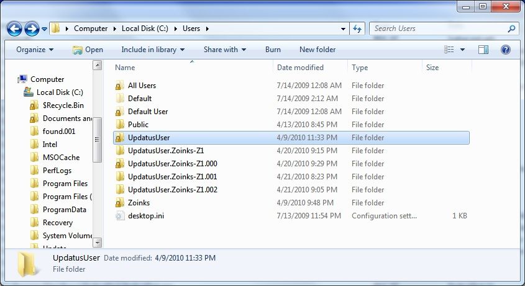This screenshot has height=286, width=525.
Task: Click Local Disk (C:) breadcrumb segment
Action: 145,29
